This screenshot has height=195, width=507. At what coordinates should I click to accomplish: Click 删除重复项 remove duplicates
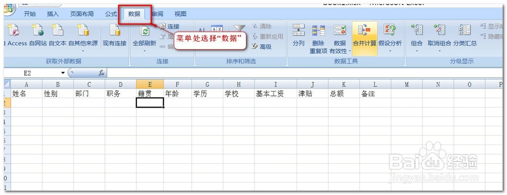pos(318,39)
